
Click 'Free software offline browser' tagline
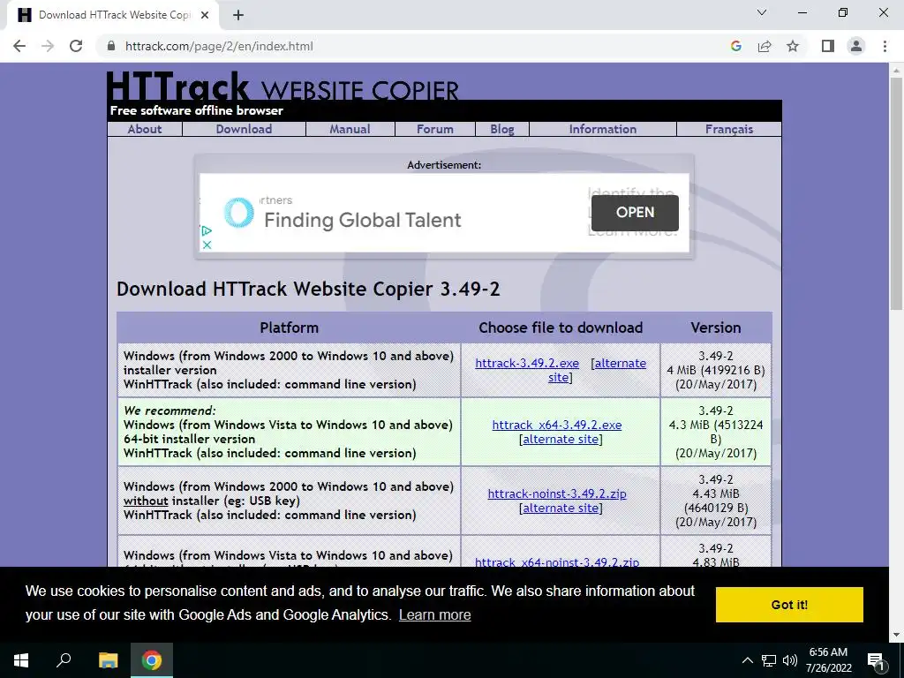tap(197, 110)
